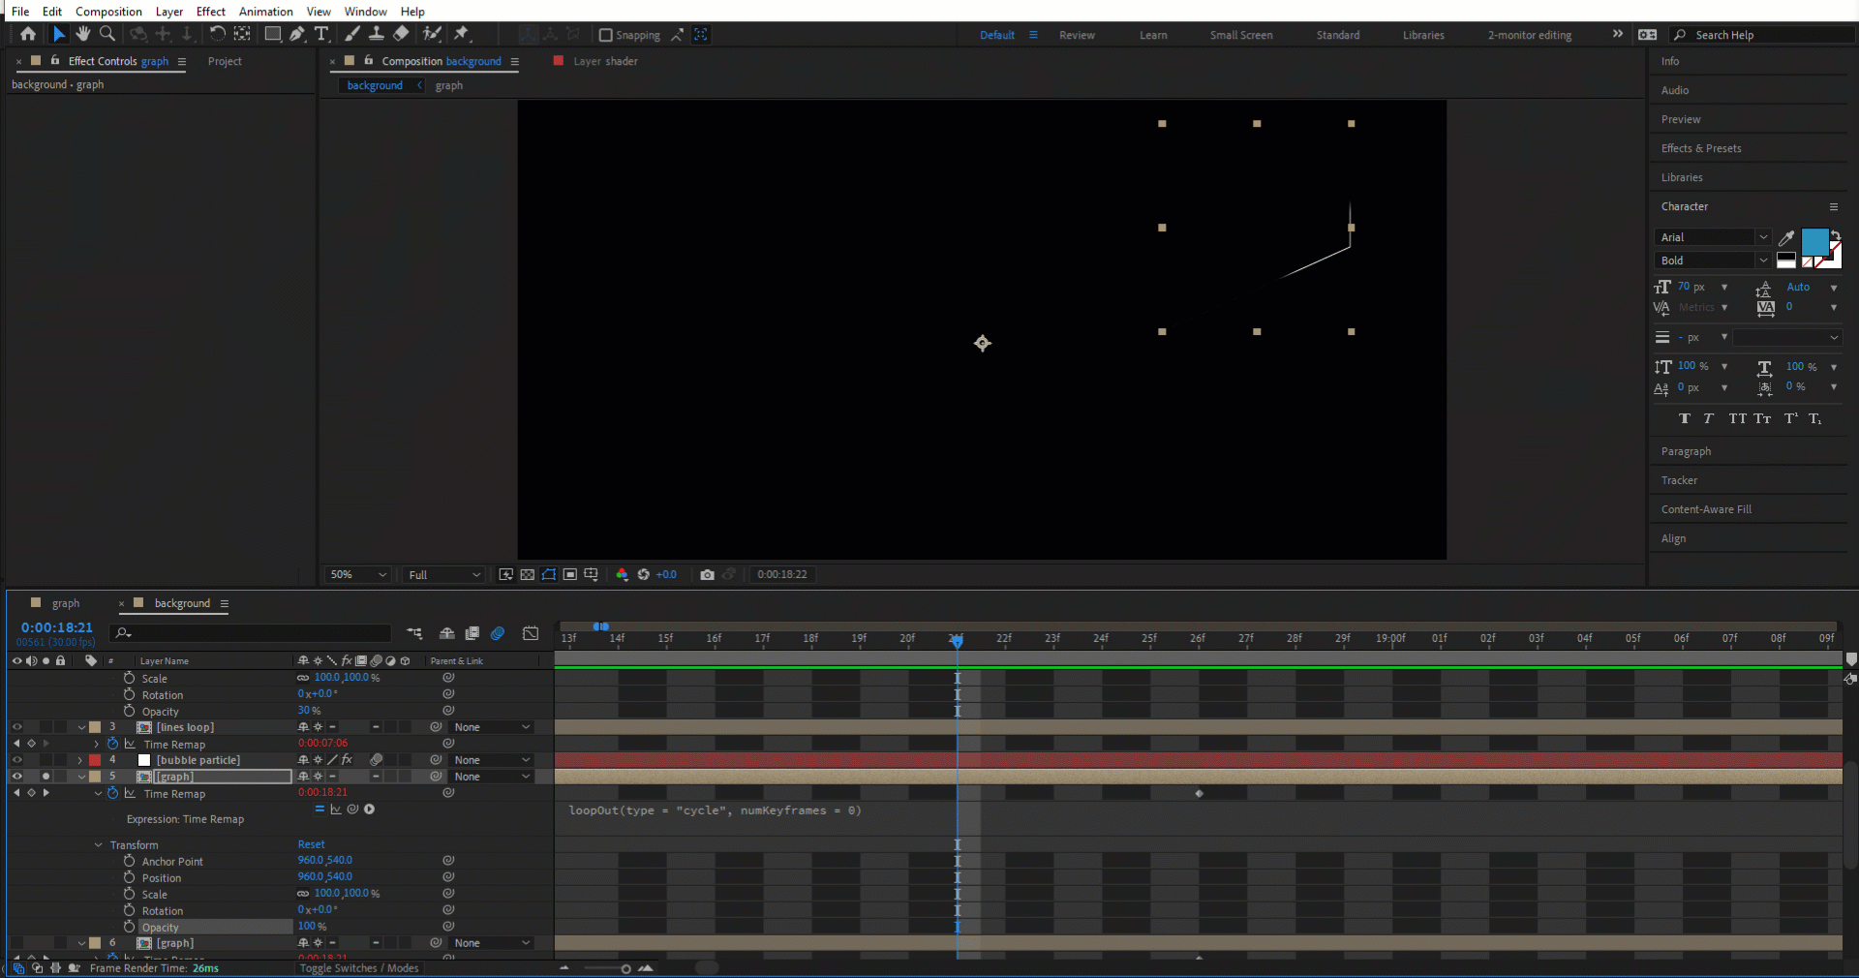
Task: Switch to the Project panel tab
Action: [225, 61]
